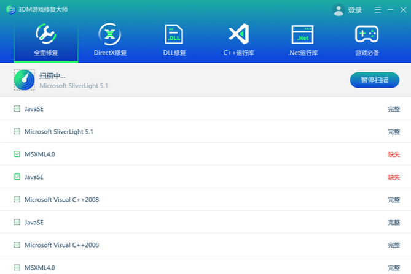Viewport: 411px width, 274px height.
Task: Click the user avatar icon
Action: (x=339, y=10)
